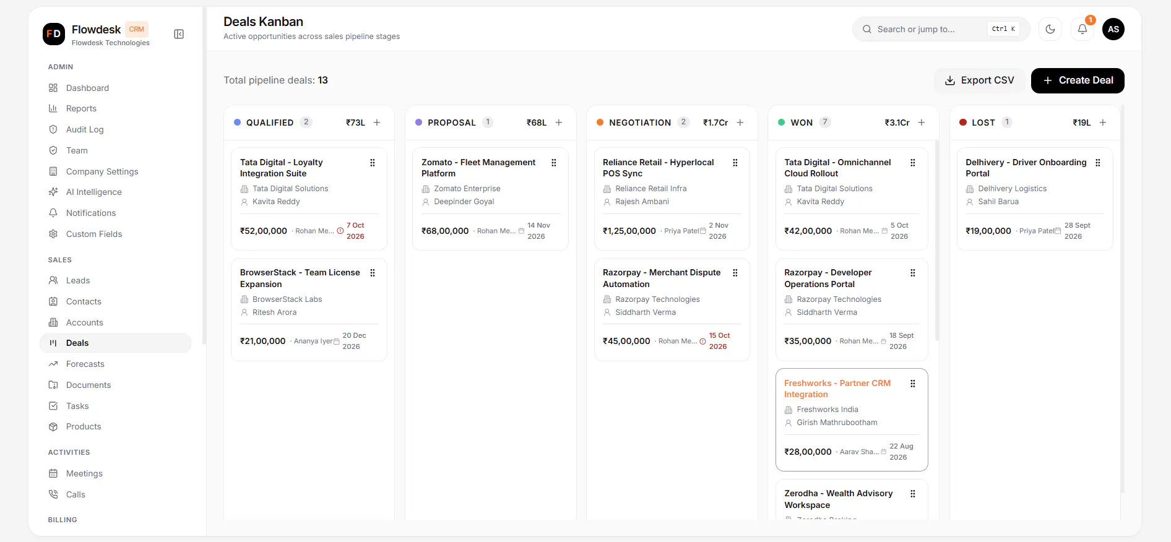Open options for Freshworks Partner CRM card
Image resolution: width=1171 pixels, height=542 pixels.
(913, 384)
